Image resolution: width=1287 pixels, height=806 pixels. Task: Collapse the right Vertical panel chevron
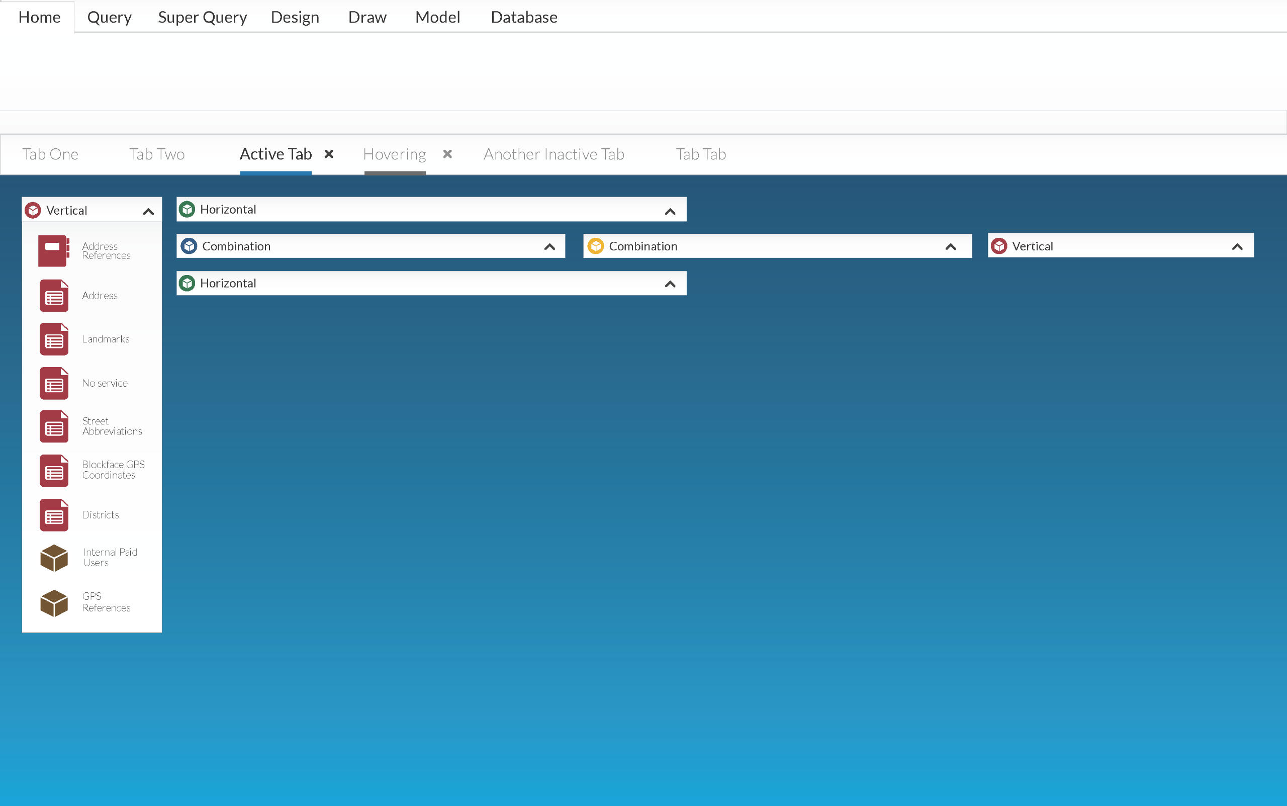click(1237, 247)
